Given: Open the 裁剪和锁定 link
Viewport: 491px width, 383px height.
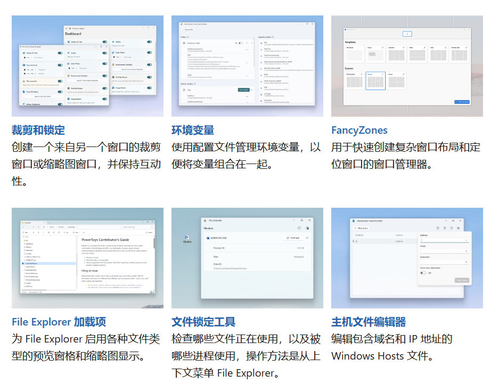Looking at the screenshot, I should 38,131.
